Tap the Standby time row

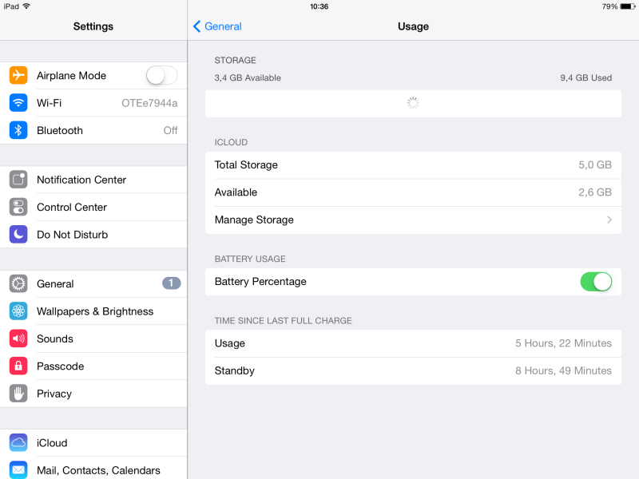click(x=413, y=370)
